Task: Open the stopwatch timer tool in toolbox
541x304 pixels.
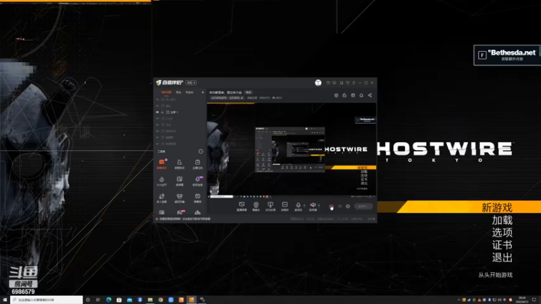Action: pos(162,180)
